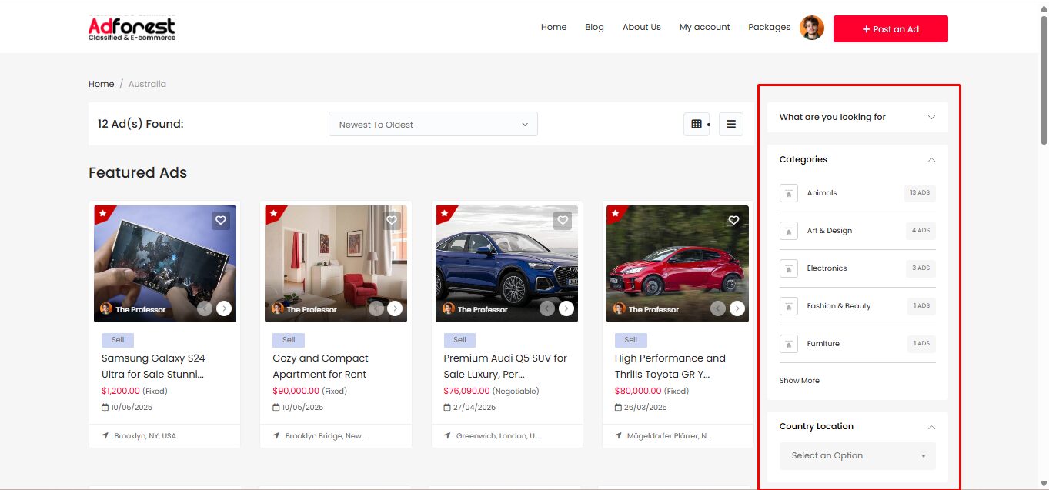1049x490 pixels.
Task: Go to Packages in navigation
Action: click(x=769, y=27)
